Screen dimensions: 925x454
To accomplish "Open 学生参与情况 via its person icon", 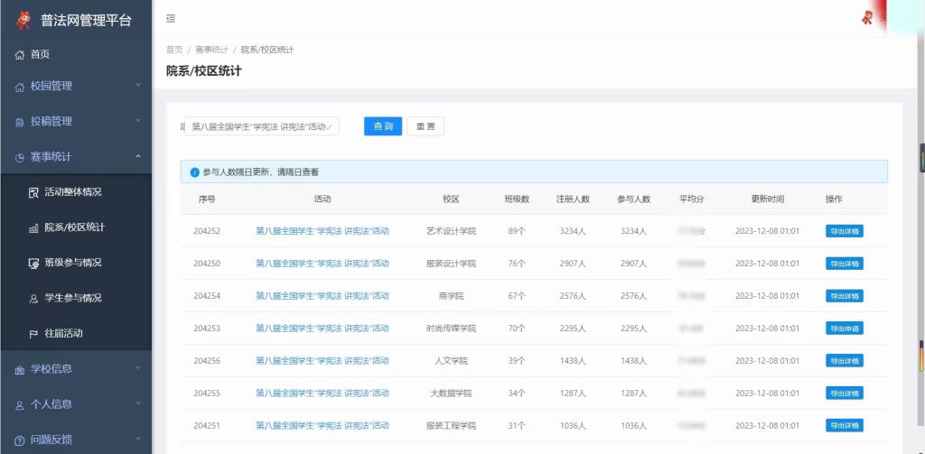I will pos(33,299).
